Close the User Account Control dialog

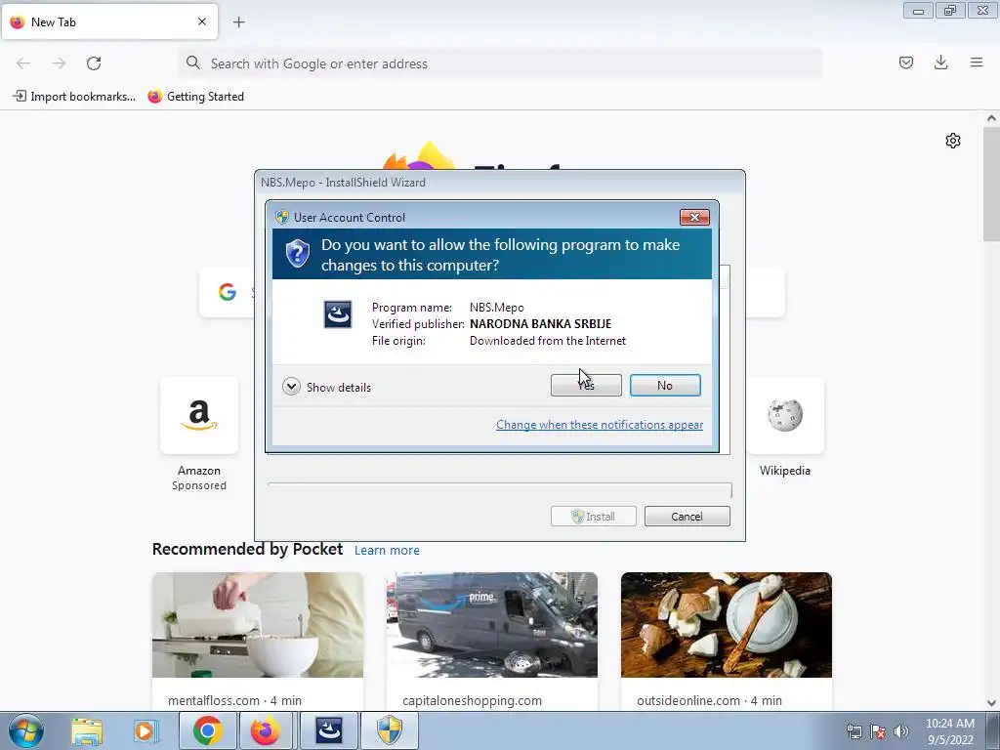(x=694, y=218)
